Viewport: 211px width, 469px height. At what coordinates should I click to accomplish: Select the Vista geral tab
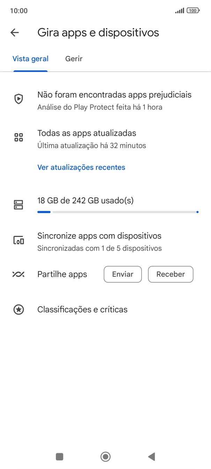(x=30, y=59)
